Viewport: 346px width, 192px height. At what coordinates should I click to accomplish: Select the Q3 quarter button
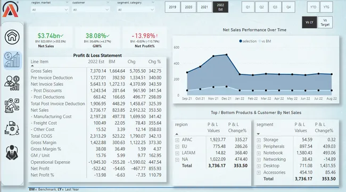point(275,7)
